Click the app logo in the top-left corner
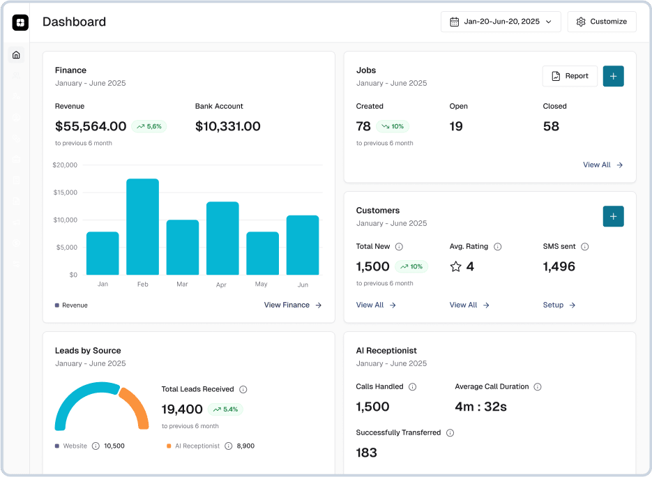Image resolution: width=652 pixels, height=477 pixels. (x=20, y=22)
